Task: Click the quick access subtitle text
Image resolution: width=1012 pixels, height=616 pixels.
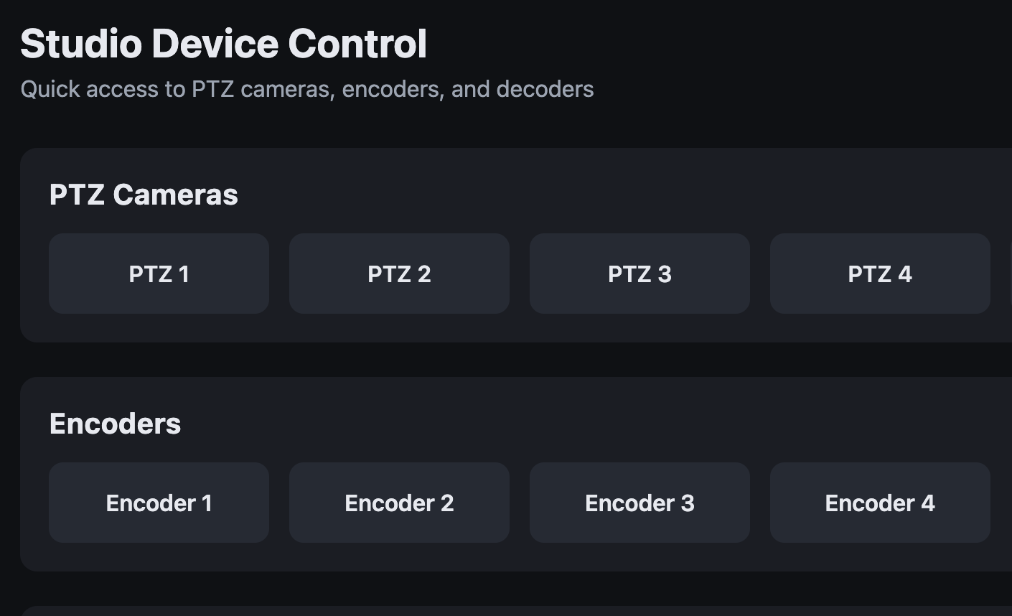Action: click(x=307, y=88)
